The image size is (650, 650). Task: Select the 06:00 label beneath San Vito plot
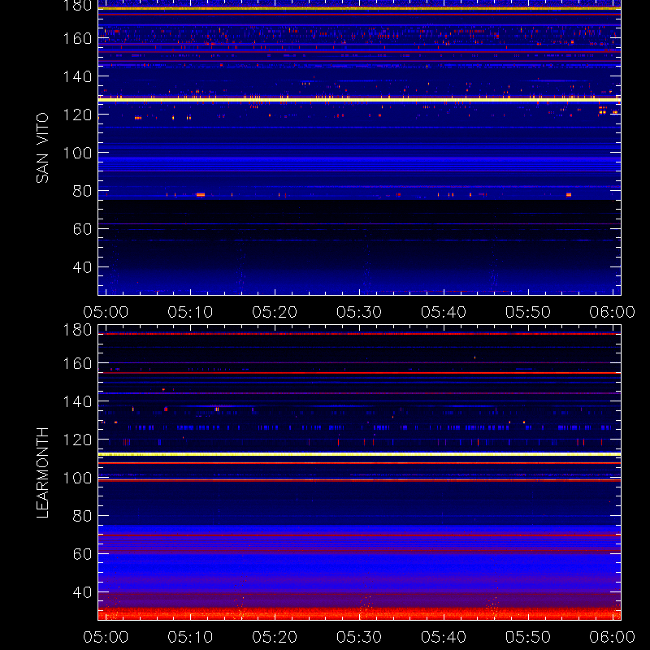(613, 312)
